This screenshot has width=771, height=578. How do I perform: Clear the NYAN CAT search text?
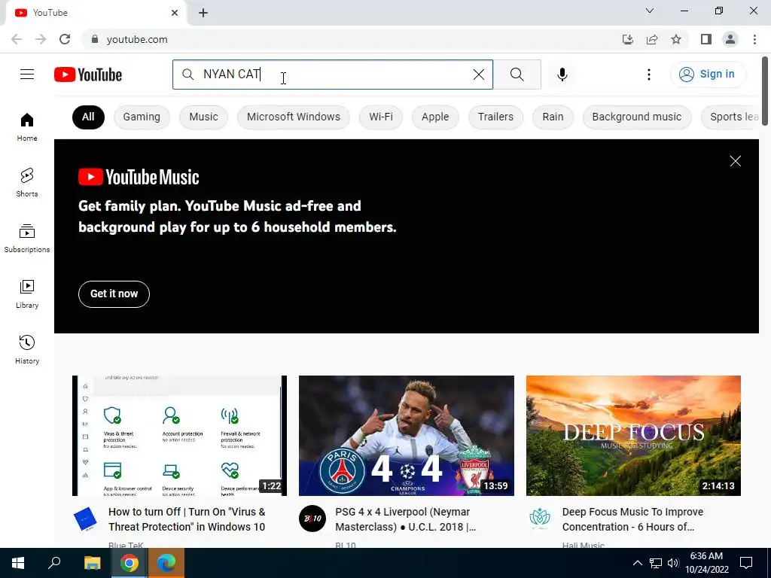(x=478, y=75)
